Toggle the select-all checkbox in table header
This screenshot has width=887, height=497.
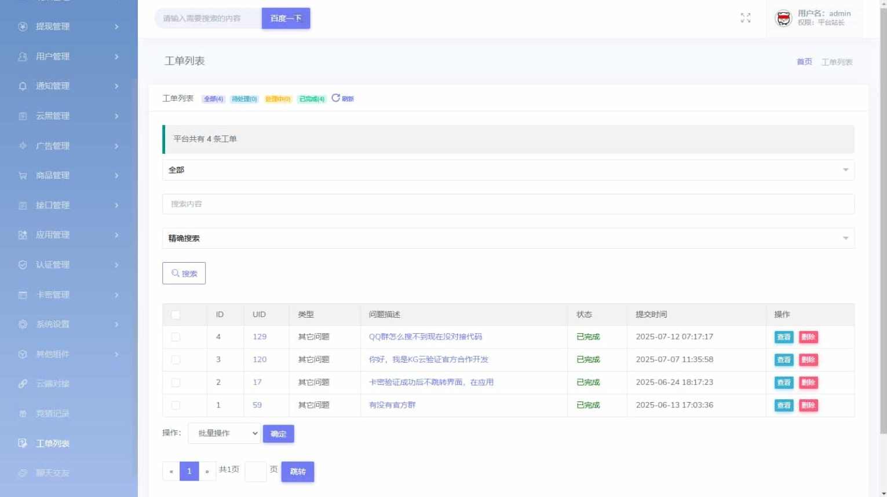pos(176,315)
